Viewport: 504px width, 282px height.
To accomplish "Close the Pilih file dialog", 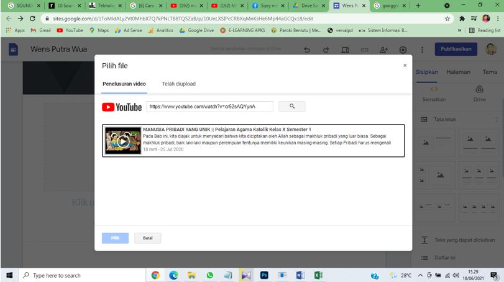I will [x=405, y=65].
